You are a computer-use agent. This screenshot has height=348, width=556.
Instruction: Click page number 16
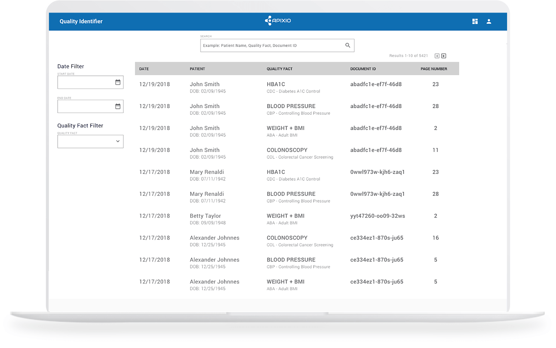click(x=436, y=238)
